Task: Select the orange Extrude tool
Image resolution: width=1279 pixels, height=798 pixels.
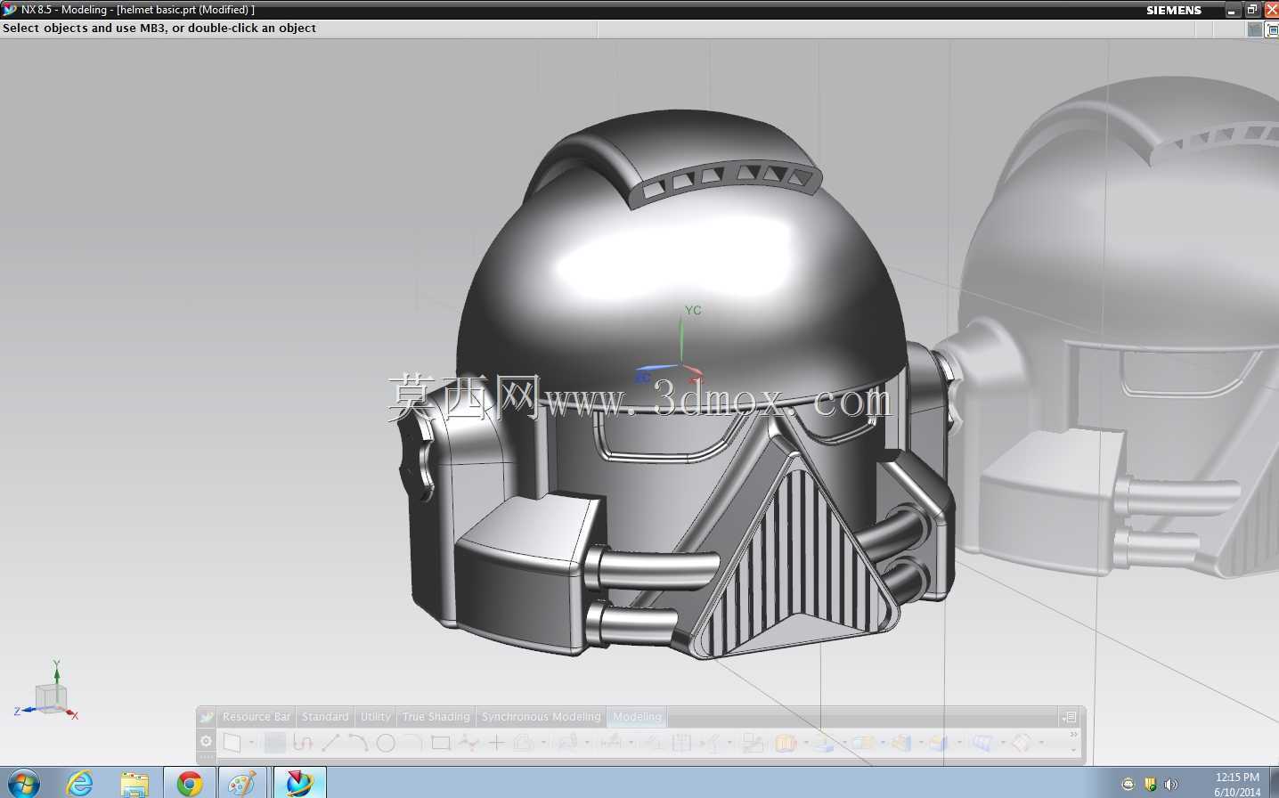Action: coord(786,742)
